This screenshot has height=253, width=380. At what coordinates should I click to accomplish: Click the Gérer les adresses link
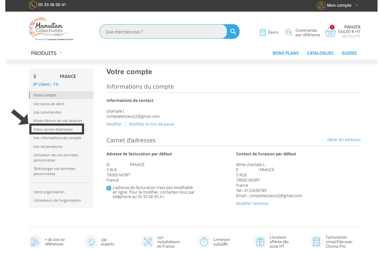(x=344, y=140)
